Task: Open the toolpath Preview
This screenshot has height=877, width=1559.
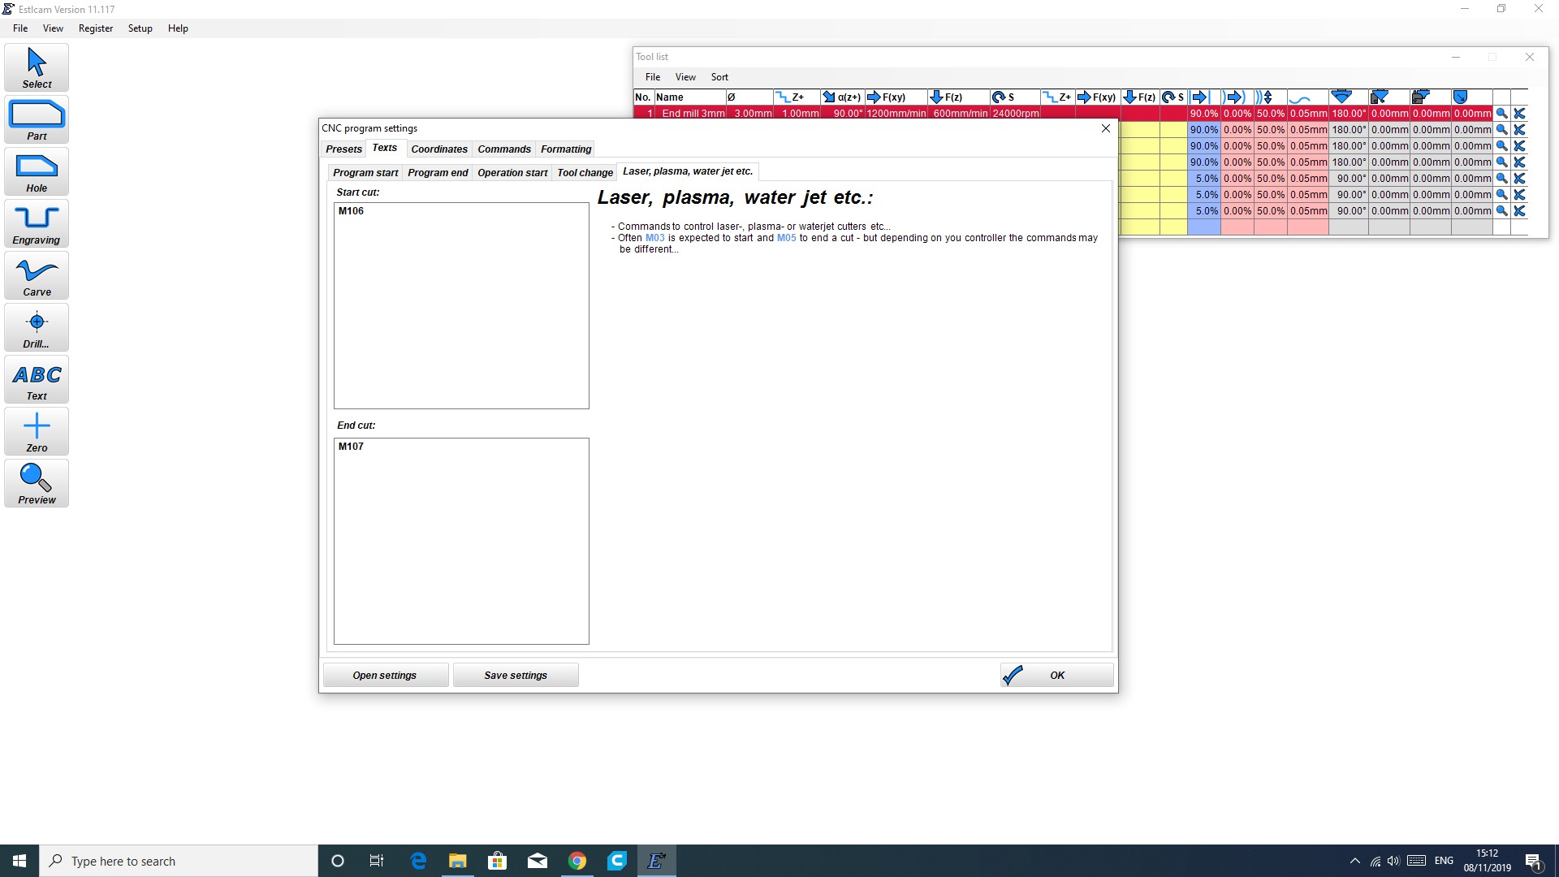Action: (x=37, y=483)
